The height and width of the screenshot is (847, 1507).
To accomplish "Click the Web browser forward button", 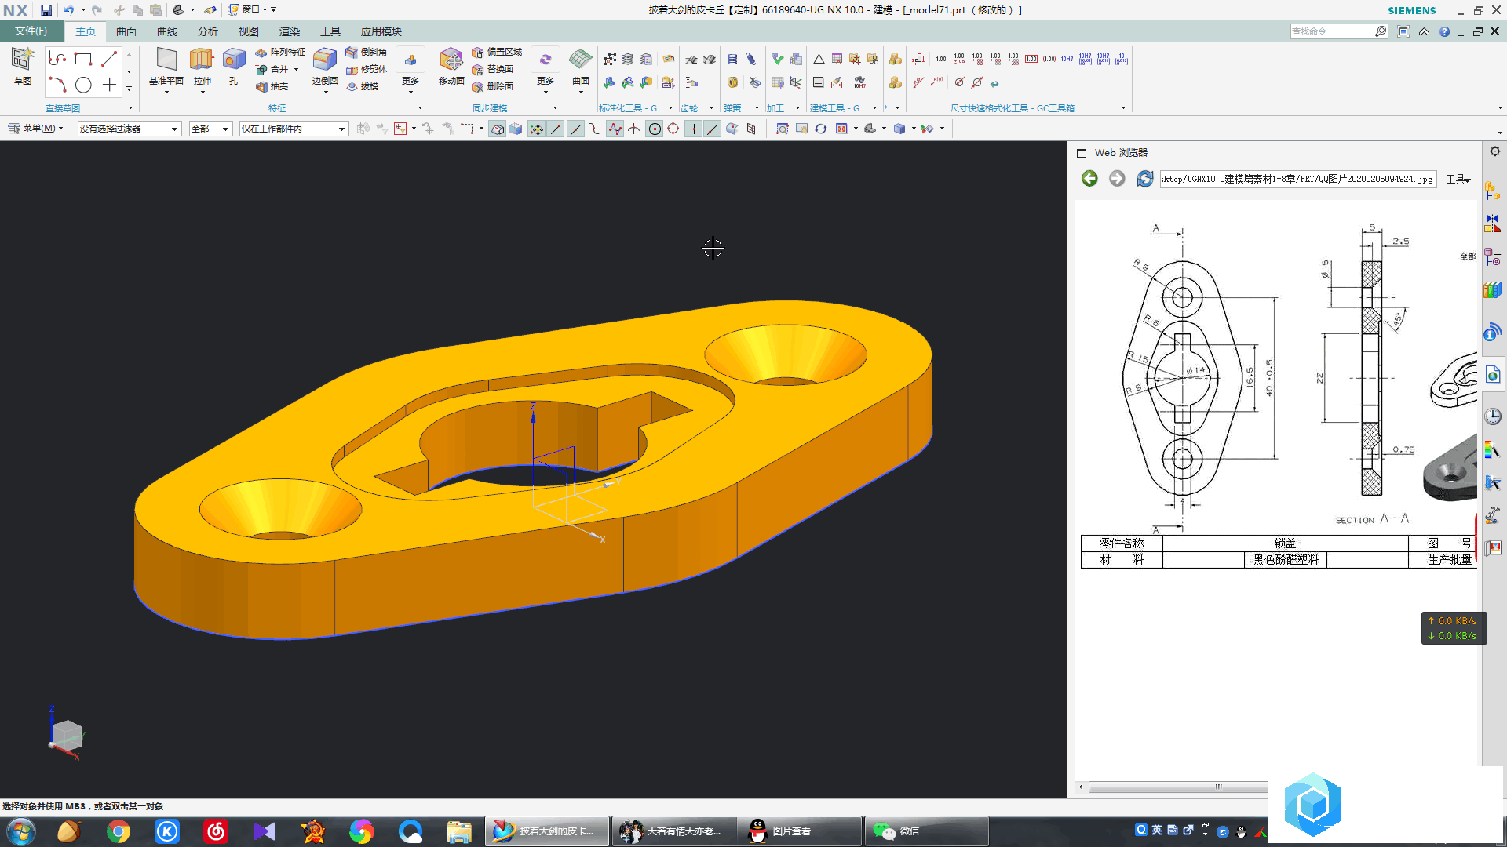I will 1117,179.
